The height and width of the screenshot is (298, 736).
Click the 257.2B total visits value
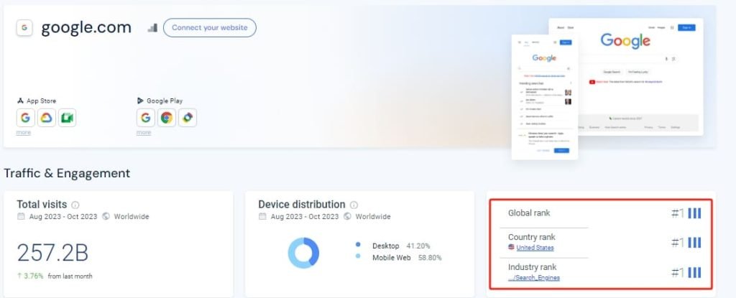point(52,253)
